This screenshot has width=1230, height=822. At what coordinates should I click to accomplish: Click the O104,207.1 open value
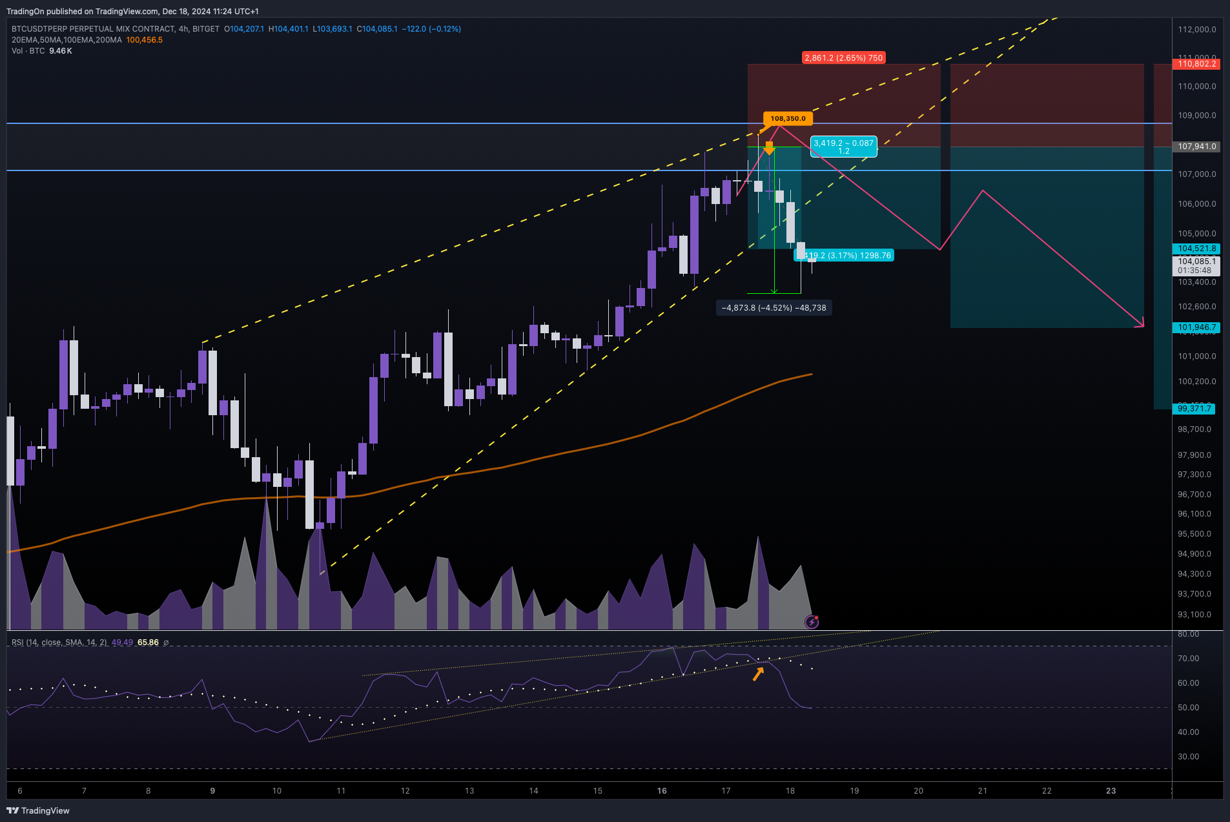point(244,29)
